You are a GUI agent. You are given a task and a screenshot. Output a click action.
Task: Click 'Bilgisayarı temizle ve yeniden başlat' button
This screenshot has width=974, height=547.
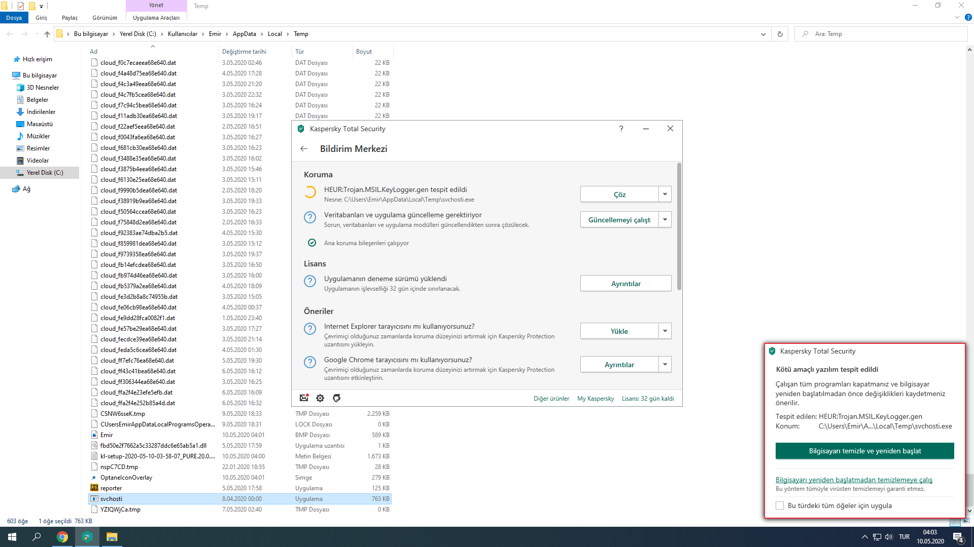[864, 451]
